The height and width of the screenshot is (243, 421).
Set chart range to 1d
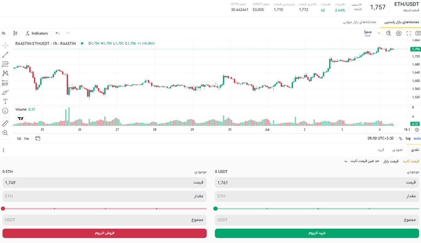pyautogui.click(x=19, y=138)
